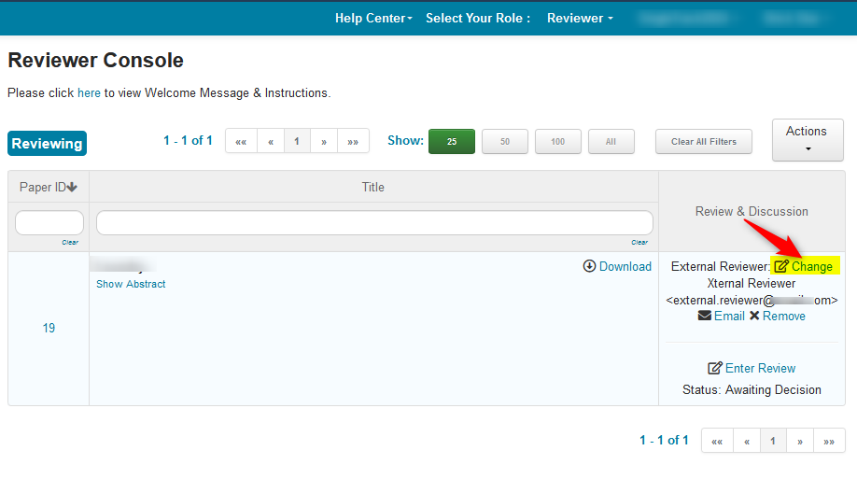Expand the Actions dropdown button

tap(808, 140)
